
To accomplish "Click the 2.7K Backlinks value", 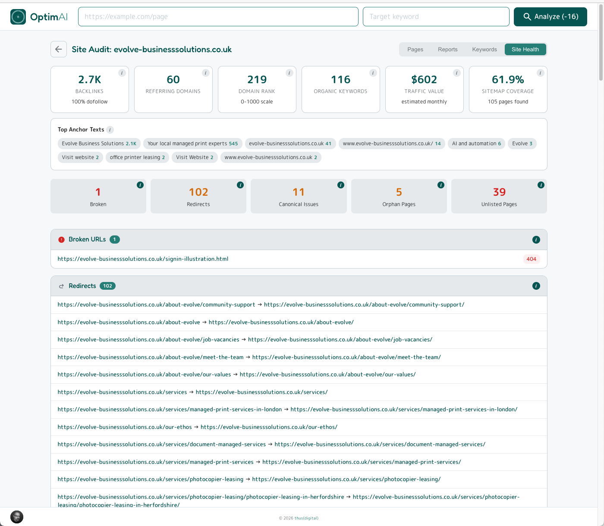I will [x=90, y=80].
